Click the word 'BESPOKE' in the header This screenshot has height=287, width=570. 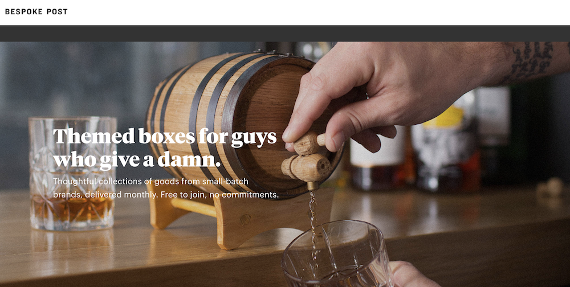tap(24, 11)
